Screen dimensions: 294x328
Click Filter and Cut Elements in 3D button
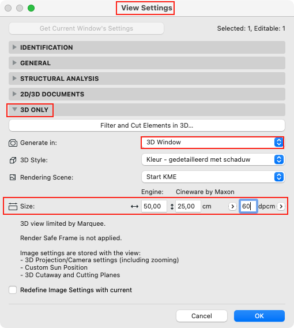click(x=147, y=125)
